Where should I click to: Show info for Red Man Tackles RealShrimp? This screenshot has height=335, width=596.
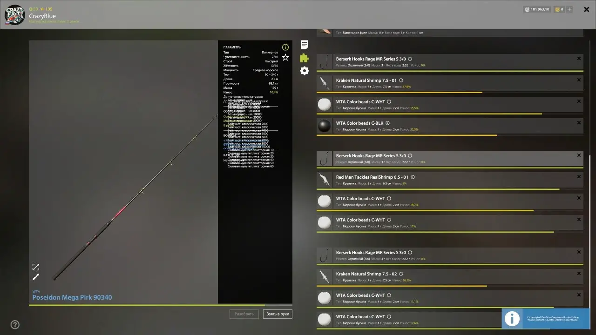(413, 177)
